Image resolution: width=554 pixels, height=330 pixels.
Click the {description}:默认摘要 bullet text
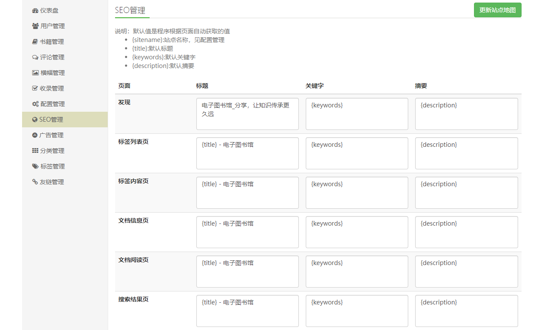(163, 66)
